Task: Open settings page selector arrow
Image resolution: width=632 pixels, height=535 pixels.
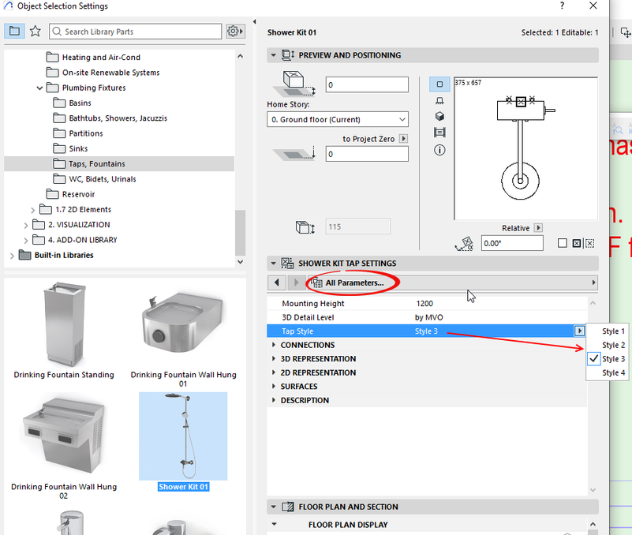Action: tap(593, 282)
